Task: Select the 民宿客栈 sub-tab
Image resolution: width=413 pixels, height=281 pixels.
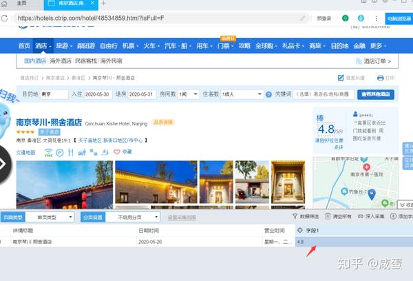Action: pos(86,61)
